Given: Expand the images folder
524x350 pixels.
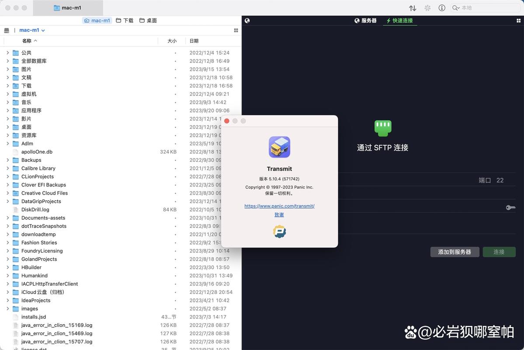Looking at the screenshot, I should pos(8,308).
